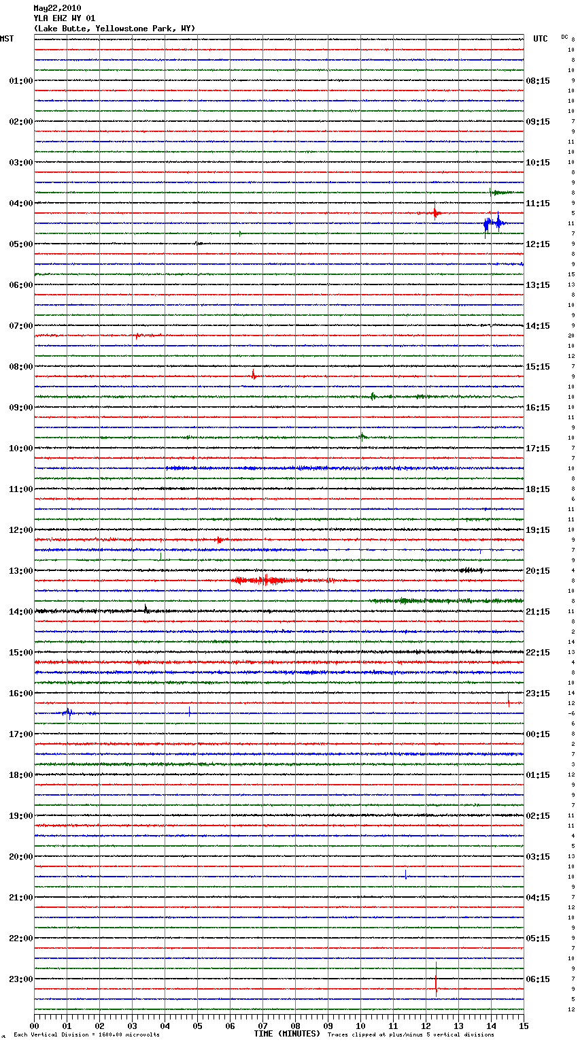Click minute tick label 07 on bottom axis
The width and height of the screenshot is (578, 1044).
pos(262,1026)
